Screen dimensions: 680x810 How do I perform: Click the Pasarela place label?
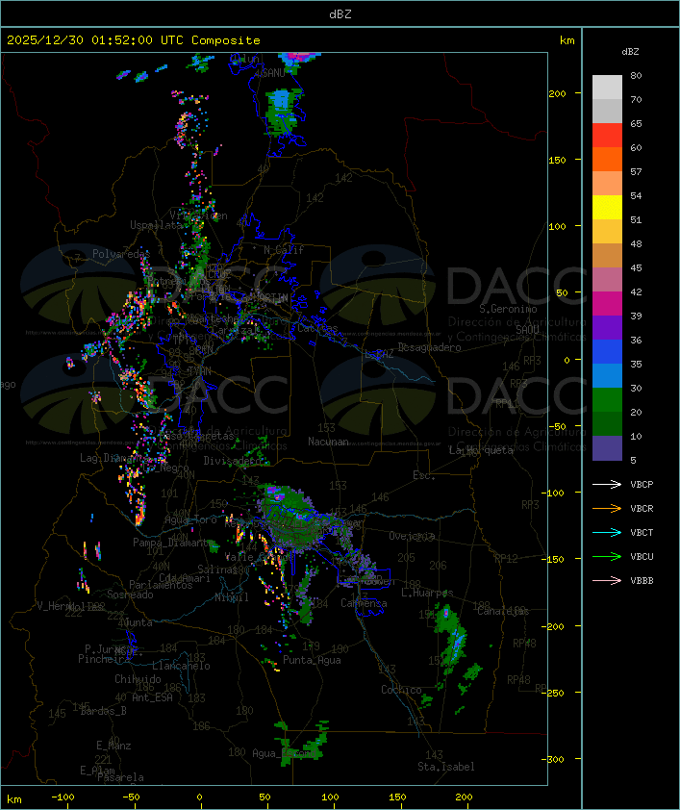(120, 777)
